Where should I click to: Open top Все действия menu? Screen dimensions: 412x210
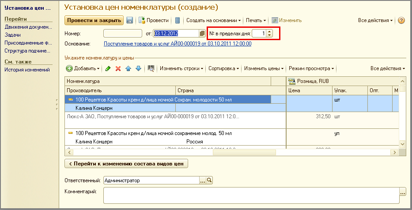[x=375, y=20]
